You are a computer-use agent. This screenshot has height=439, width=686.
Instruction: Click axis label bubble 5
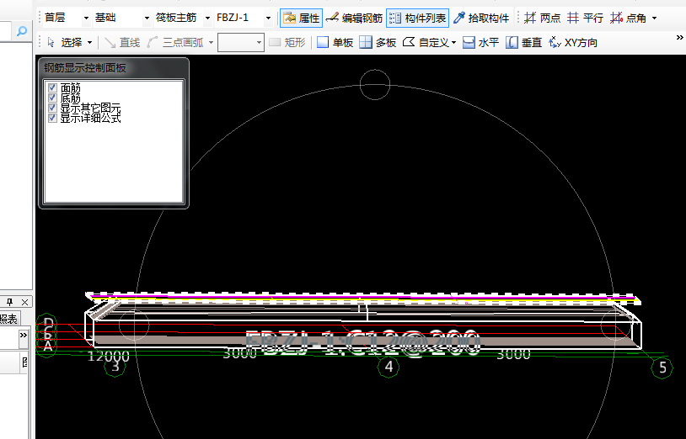pyautogui.click(x=662, y=368)
